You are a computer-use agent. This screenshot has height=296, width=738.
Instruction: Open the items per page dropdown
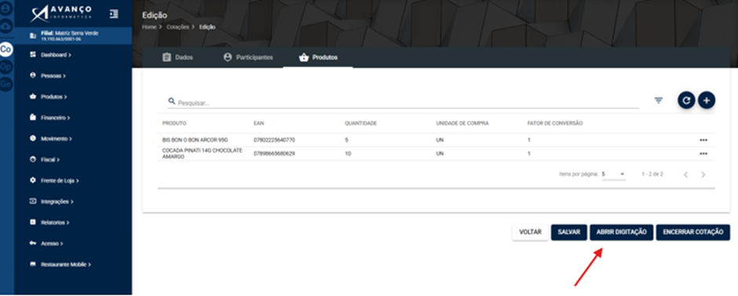(x=614, y=174)
